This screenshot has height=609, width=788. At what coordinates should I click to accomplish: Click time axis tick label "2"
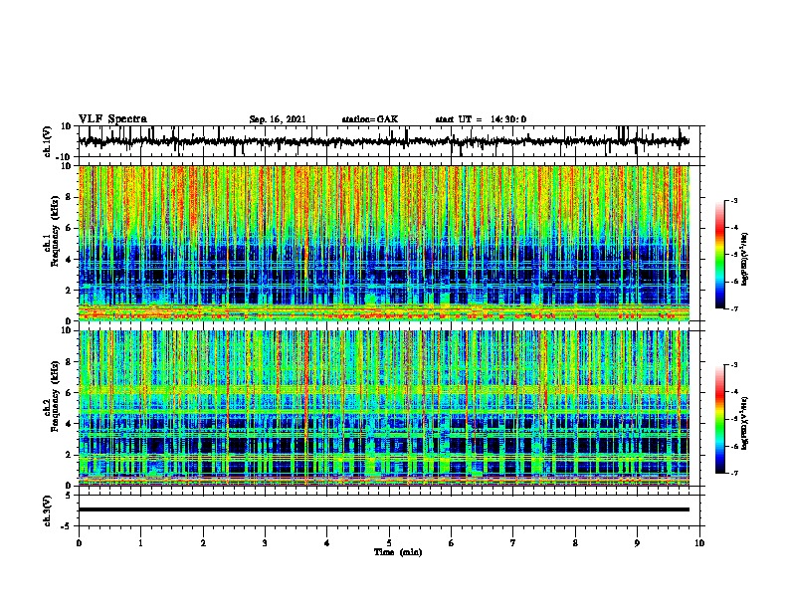point(203,543)
